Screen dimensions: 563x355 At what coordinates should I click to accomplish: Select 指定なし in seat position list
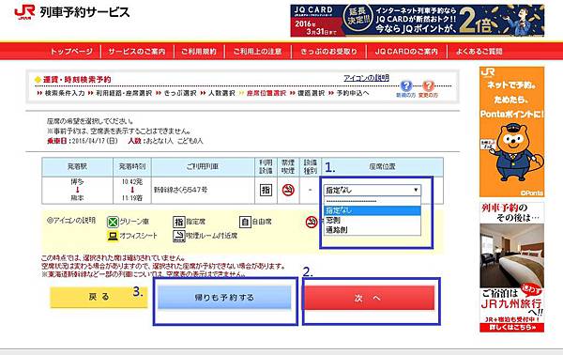pyautogui.click(x=373, y=210)
